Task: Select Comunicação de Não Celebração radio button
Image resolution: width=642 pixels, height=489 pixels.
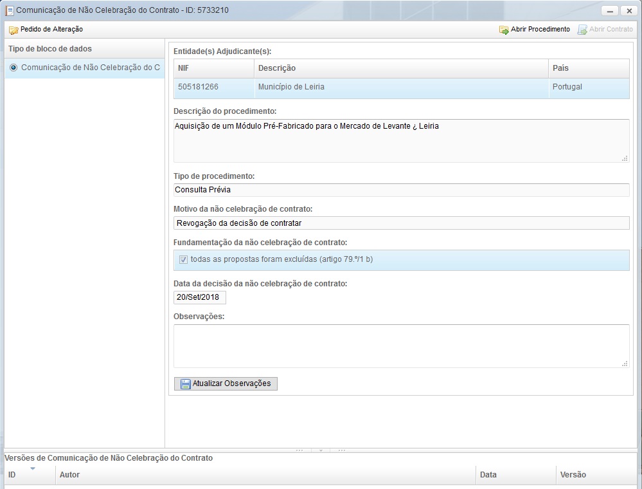Action: [x=13, y=68]
